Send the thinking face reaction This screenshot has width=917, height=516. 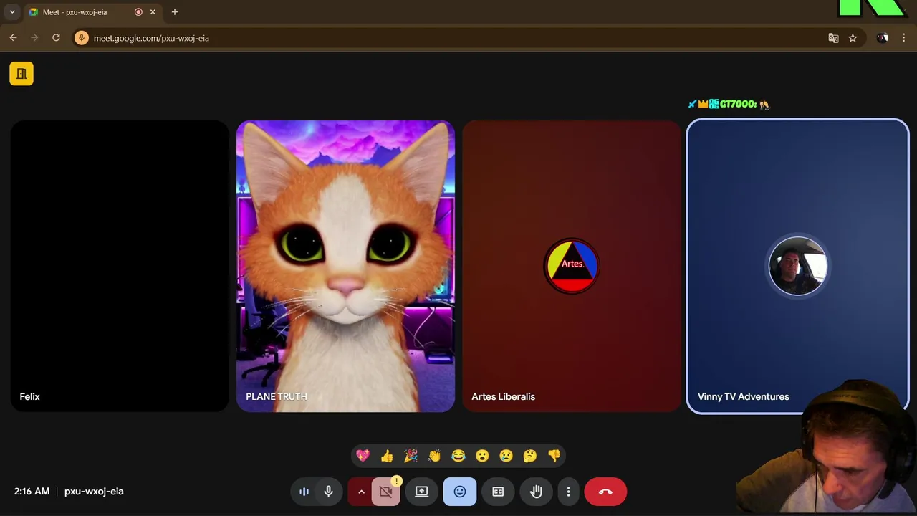[530, 456]
